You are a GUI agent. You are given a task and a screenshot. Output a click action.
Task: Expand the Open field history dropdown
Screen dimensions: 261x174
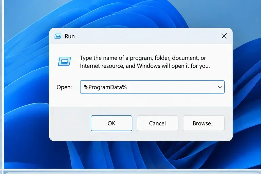pyautogui.click(x=220, y=87)
